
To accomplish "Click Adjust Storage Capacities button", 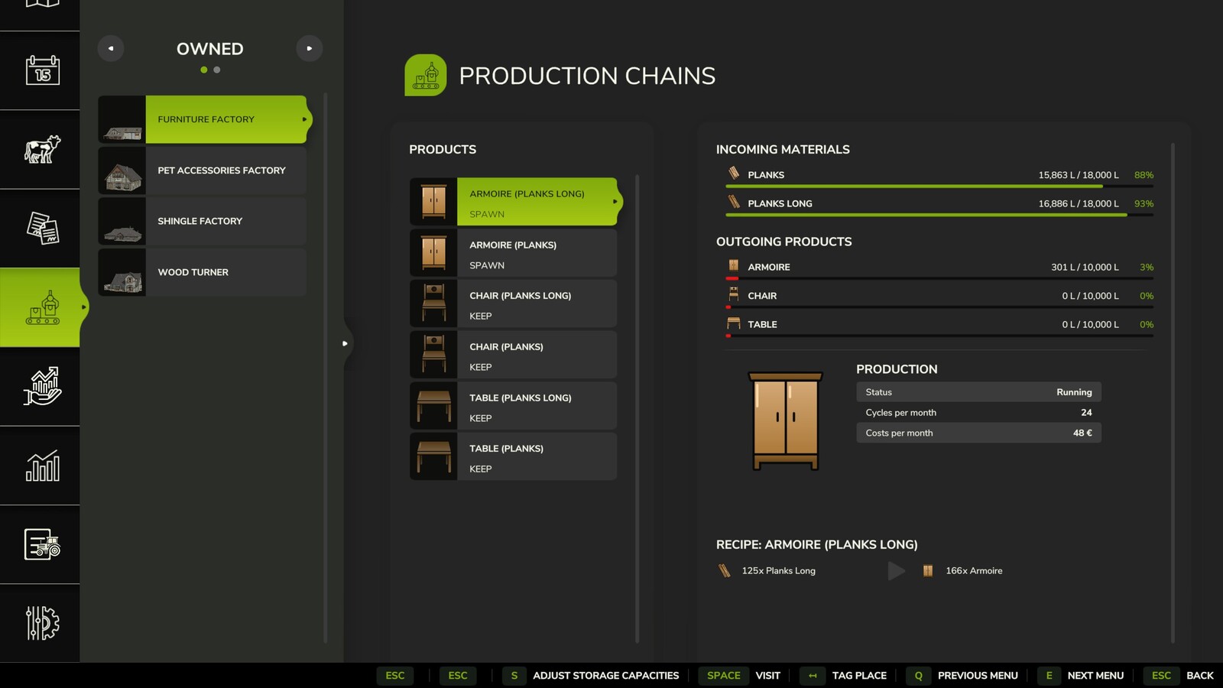I will pyautogui.click(x=591, y=675).
